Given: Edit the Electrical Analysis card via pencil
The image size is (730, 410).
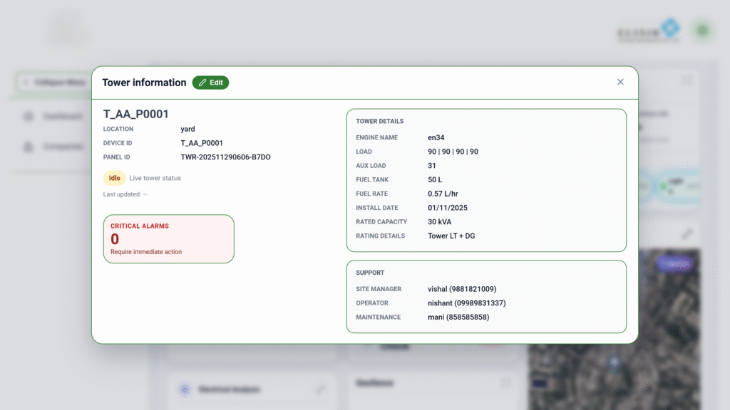Looking at the screenshot, I should coord(321,389).
